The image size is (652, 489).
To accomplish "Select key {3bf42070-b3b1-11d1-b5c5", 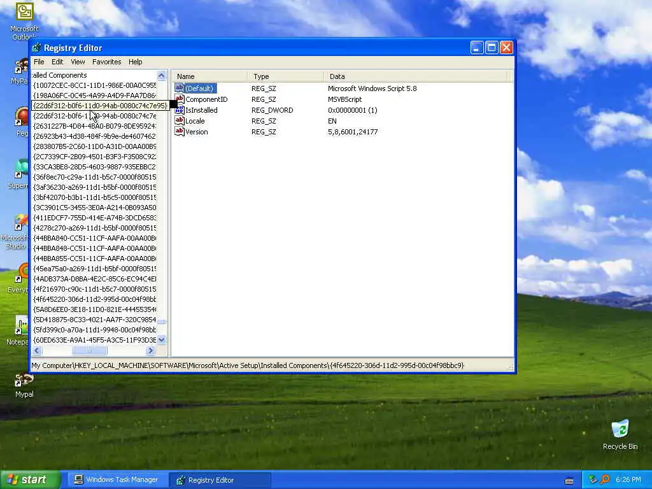I will (x=94, y=197).
